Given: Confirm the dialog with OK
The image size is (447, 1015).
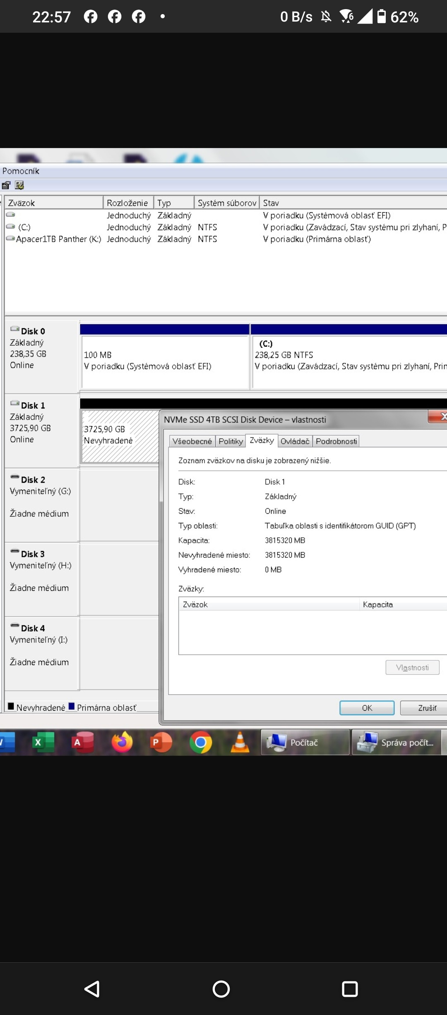Looking at the screenshot, I should tap(367, 708).
